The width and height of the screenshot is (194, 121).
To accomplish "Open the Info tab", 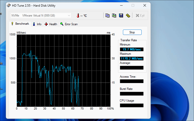I will [x=37, y=24].
